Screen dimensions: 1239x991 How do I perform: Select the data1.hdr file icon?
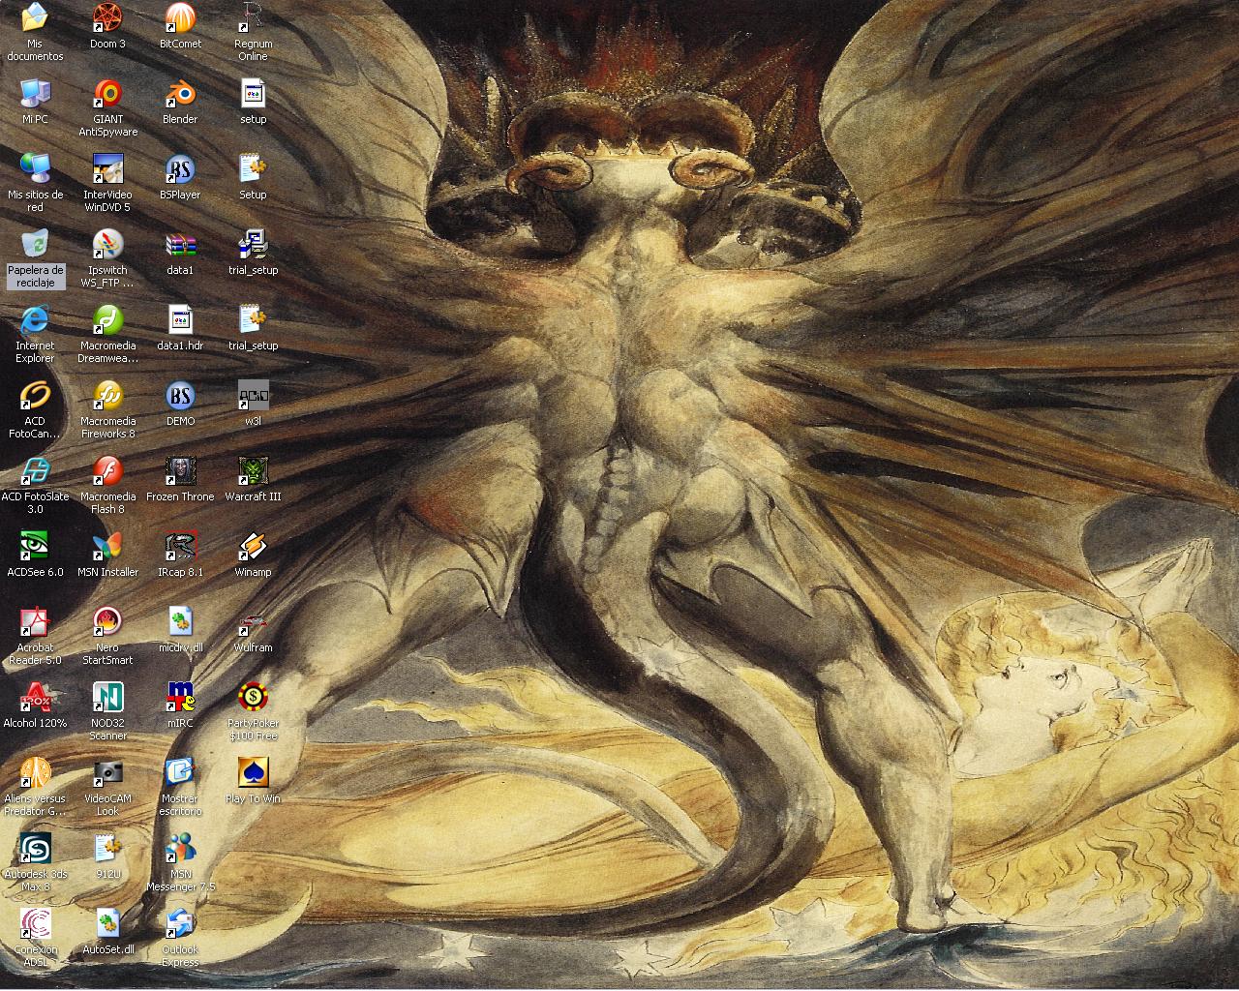pyautogui.click(x=180, y=319)
